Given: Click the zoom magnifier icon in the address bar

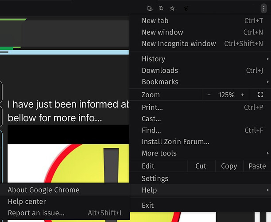Looking at the screenshot, I should tap(161, 8).
